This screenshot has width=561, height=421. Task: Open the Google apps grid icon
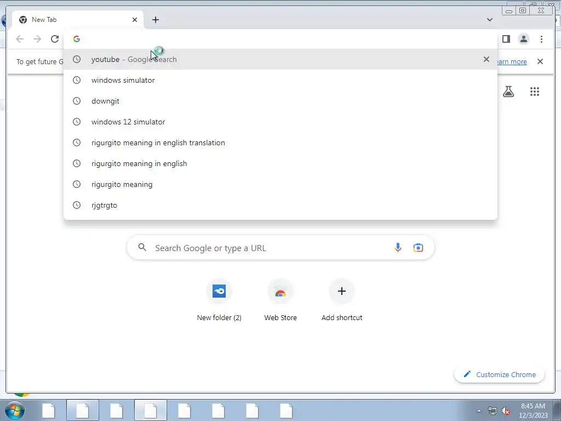[x=535, y=92]
